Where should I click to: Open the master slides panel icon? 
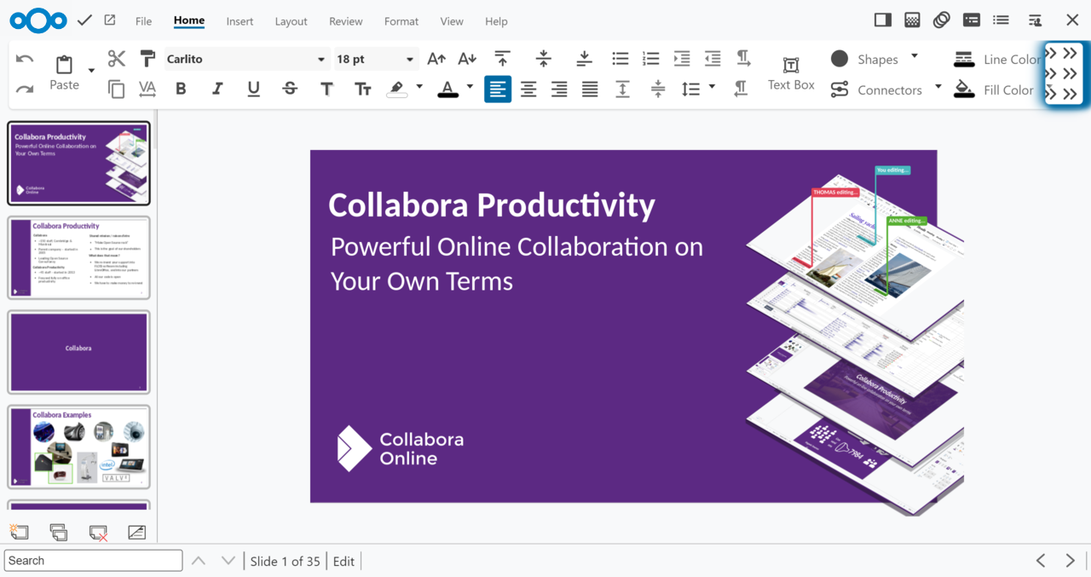[971, 20]
